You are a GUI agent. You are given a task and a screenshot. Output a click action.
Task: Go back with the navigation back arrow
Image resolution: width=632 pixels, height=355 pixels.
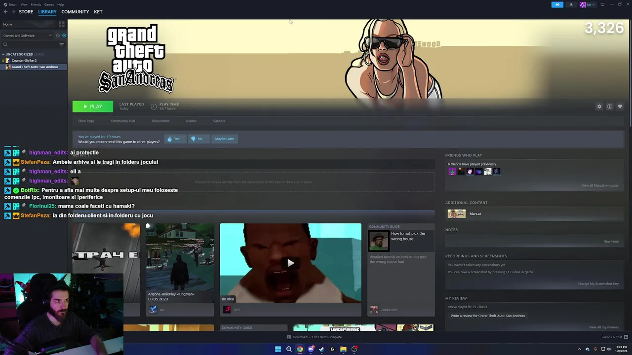point(5,12)
